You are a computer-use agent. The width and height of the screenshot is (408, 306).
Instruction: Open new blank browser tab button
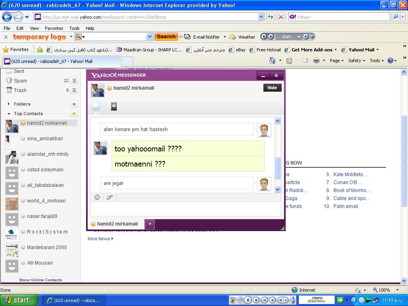[127, 61]
